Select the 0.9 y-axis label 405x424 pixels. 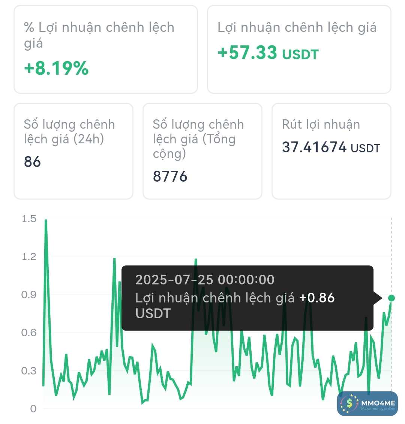click(x=29, y=295)
